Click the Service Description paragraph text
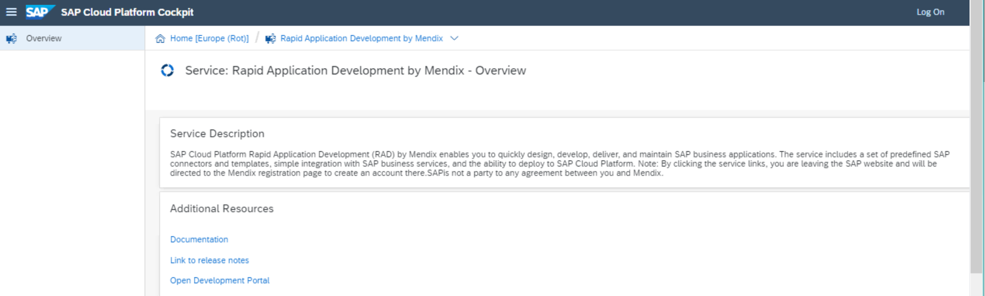985x296 pixels. [x=560, y=163]
